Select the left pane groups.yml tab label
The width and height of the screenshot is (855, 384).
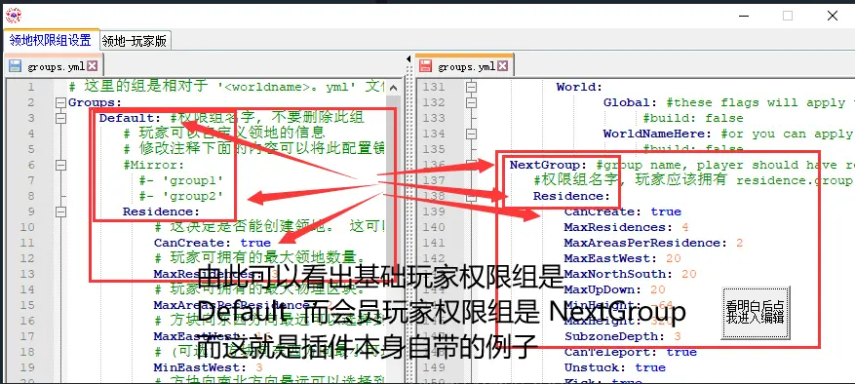[x=57, y=67]
